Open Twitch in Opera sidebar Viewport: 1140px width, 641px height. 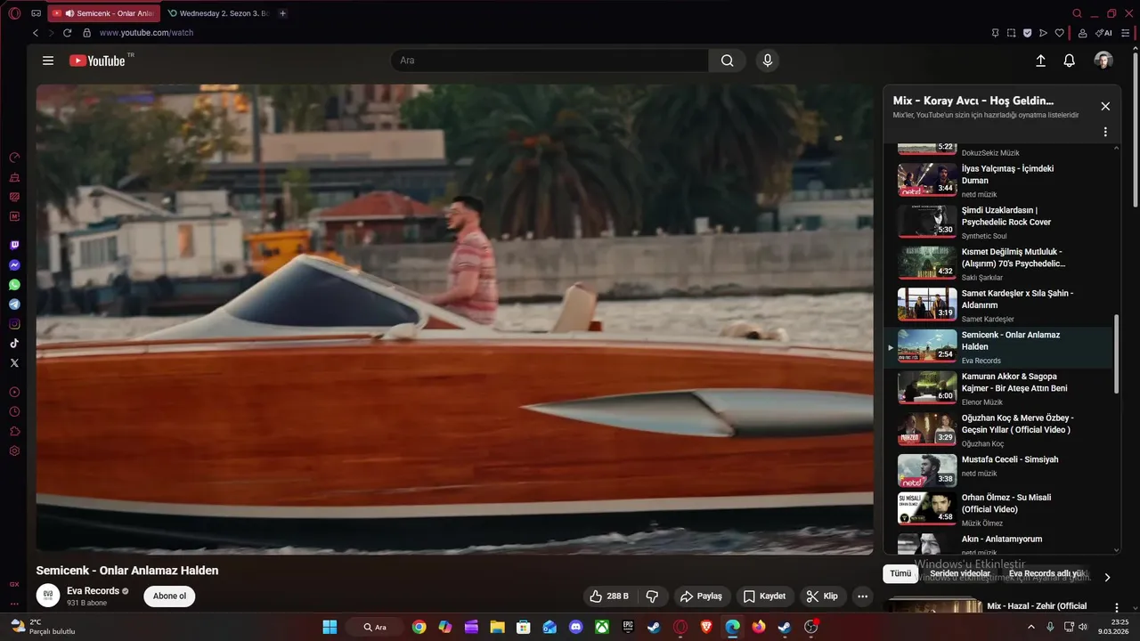pos(14,245)
